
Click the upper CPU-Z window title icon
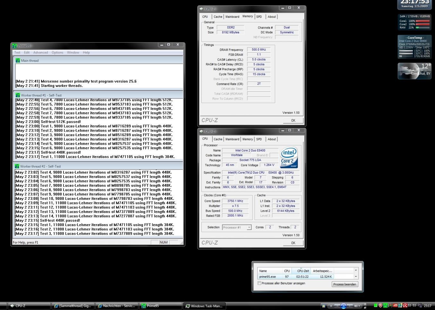pyautogui.click(x=201, y=9)
